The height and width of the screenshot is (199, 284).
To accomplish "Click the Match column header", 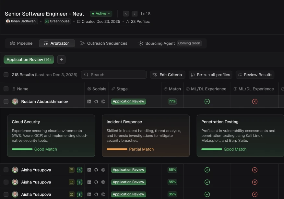I will pyautogui.click(x=172, y=89).
